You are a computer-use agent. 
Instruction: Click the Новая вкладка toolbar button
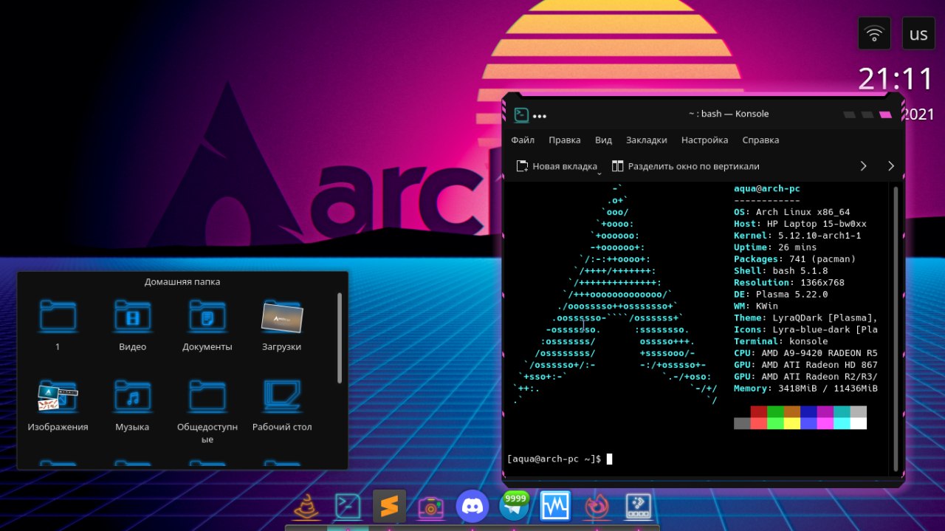(557, 166)
